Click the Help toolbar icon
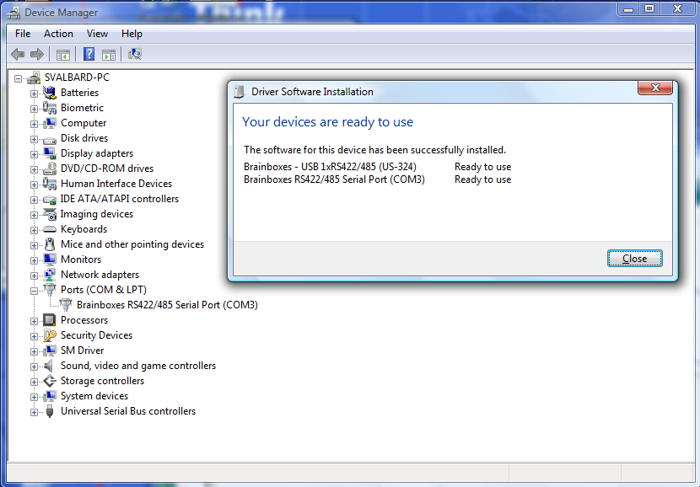Screen dimensions: 700x487 pos(89,54)
